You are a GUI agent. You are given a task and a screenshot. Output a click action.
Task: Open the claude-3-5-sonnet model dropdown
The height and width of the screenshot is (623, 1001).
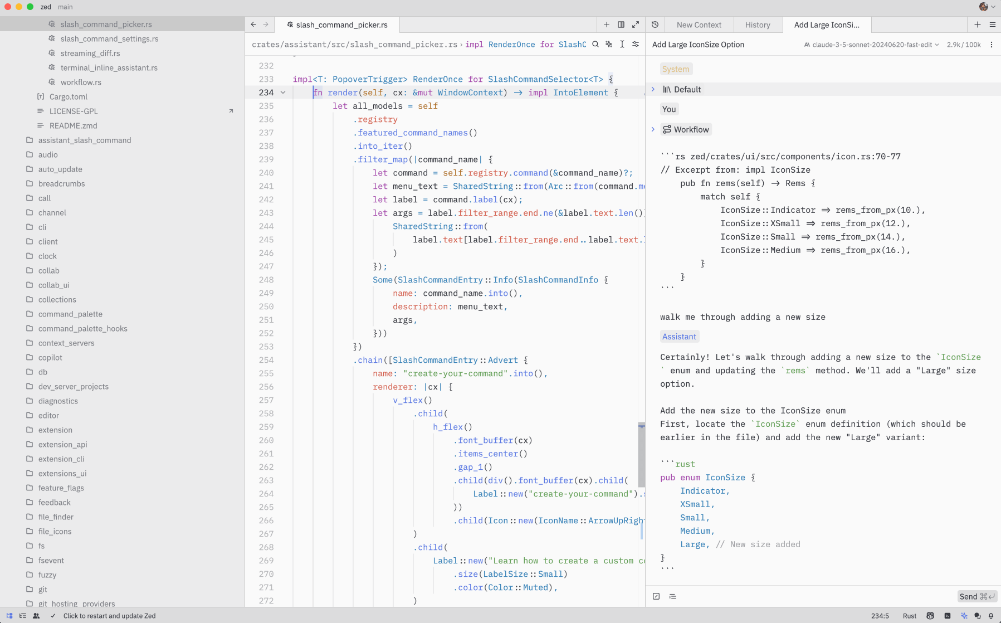[x=872, y=45]
